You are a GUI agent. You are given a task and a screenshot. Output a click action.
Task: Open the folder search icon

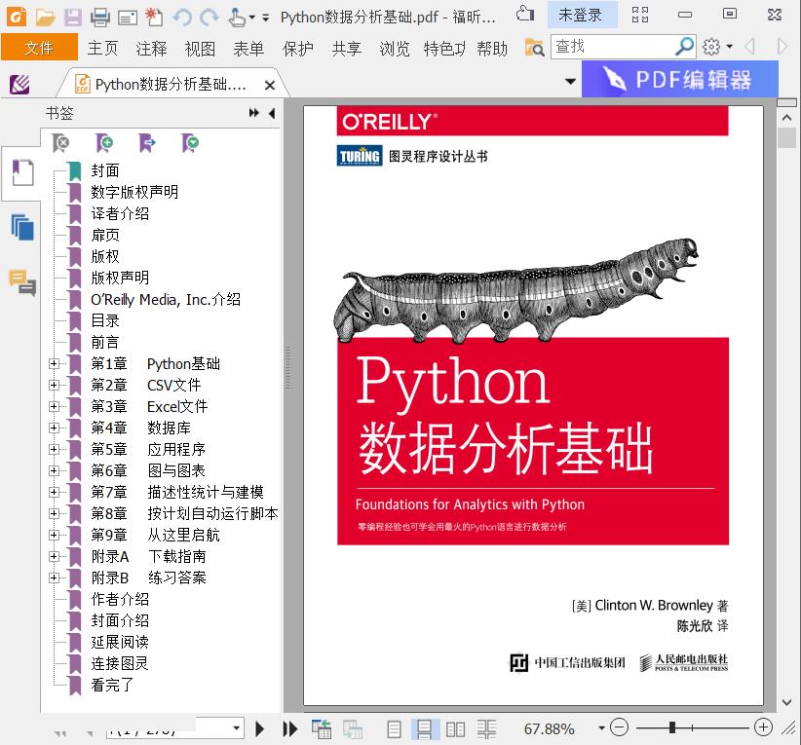(534, 48)
